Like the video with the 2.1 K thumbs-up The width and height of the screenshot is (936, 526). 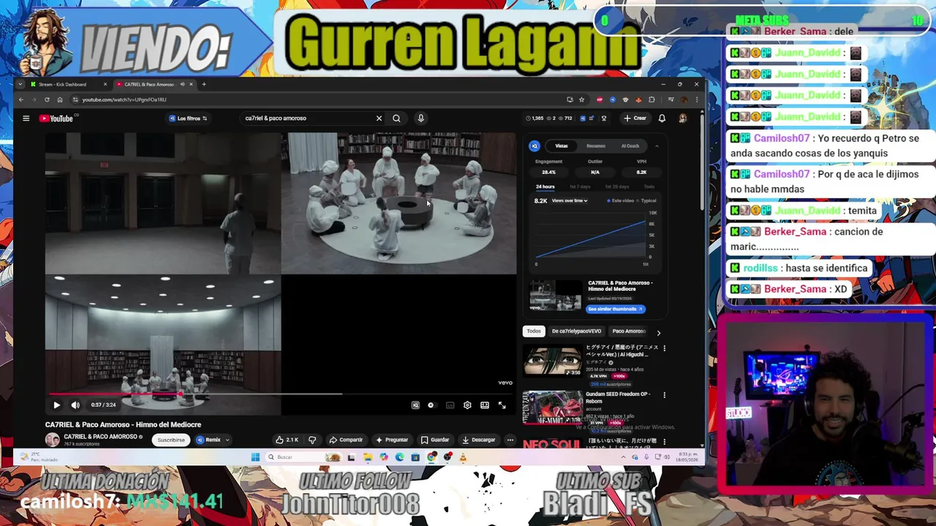(287, 440)
